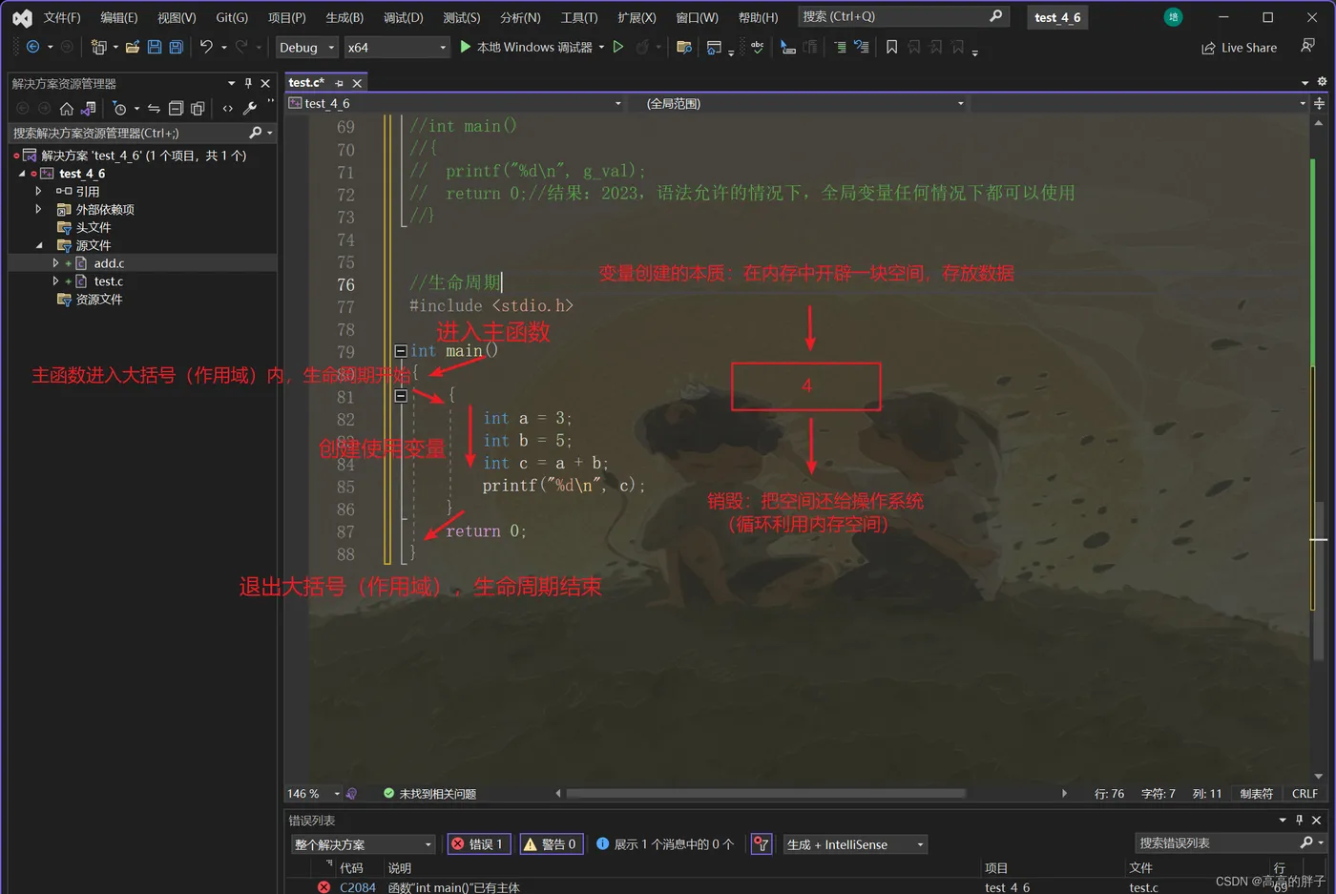Toggle Show All Files in Solution Explorer
This screenshot has width=1336, height=894.
click(198, 109)
